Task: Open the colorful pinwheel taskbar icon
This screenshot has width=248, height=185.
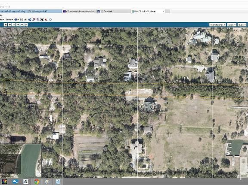Action: pos(4,182)
